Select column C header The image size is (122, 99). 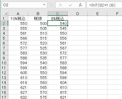pyautogui.click(x=58, y=14)
